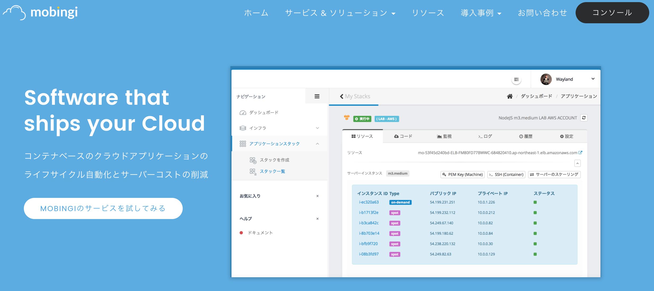Switch to the 設定 tab

(x=567, y=137)
